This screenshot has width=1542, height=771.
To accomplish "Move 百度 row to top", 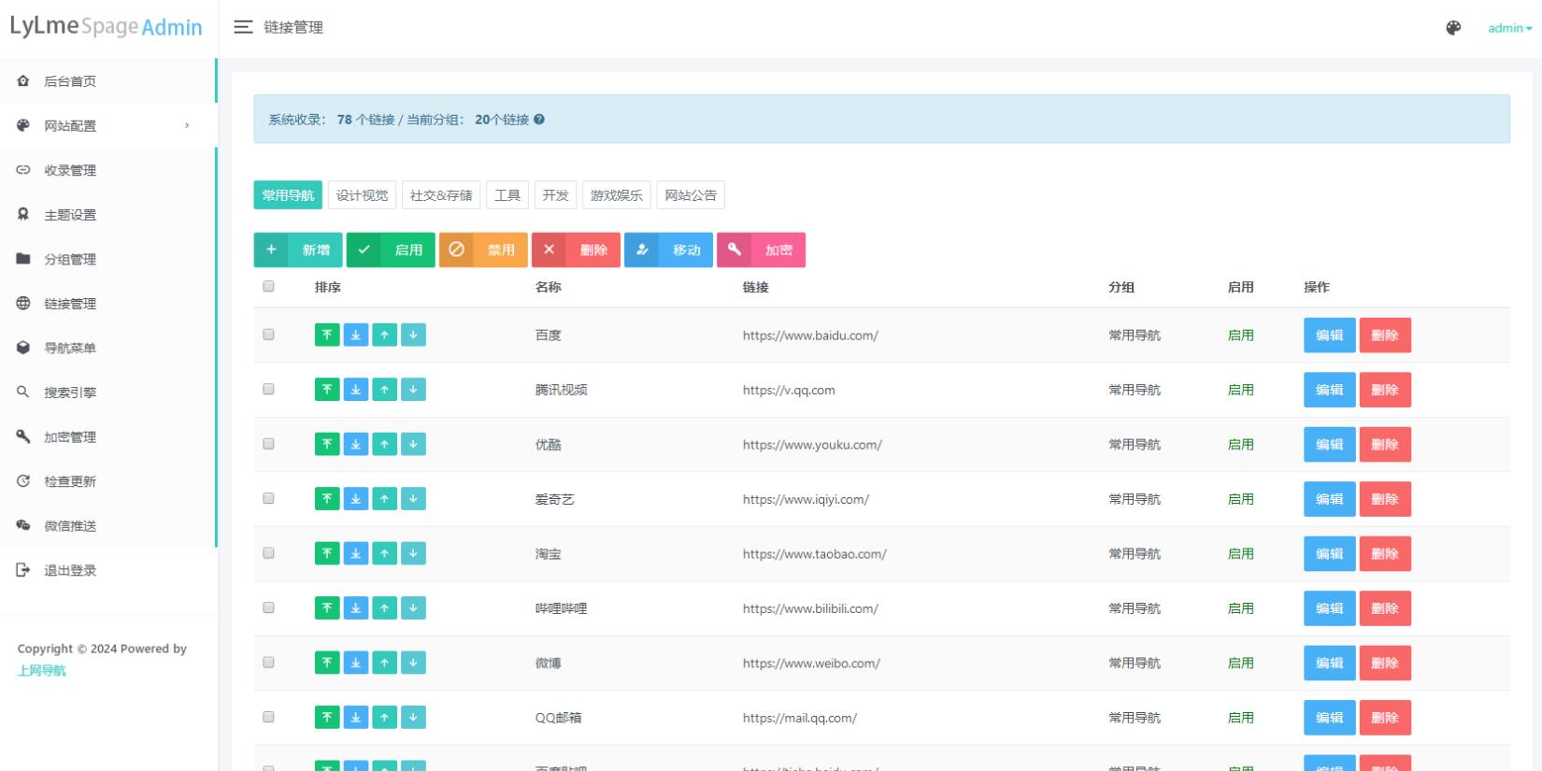I will 327,335.
